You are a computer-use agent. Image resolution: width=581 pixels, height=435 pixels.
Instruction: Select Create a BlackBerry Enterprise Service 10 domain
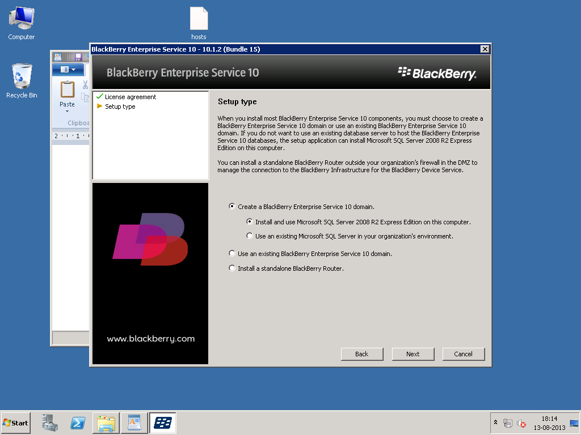[232, 206]
